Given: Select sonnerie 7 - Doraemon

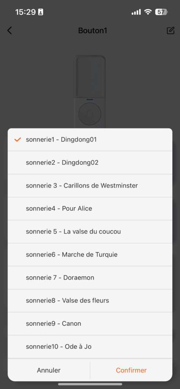Looking at the screenshot, I should click(90, 278).
